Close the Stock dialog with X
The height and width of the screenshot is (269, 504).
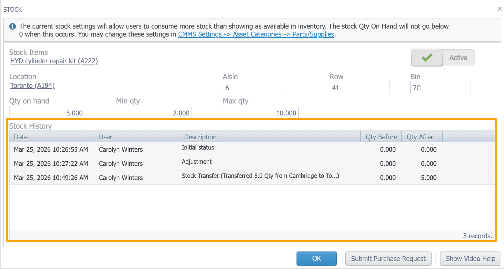click(x=499, y=9)
